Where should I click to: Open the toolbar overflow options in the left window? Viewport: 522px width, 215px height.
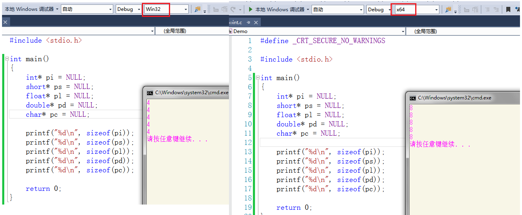(204, 11)
